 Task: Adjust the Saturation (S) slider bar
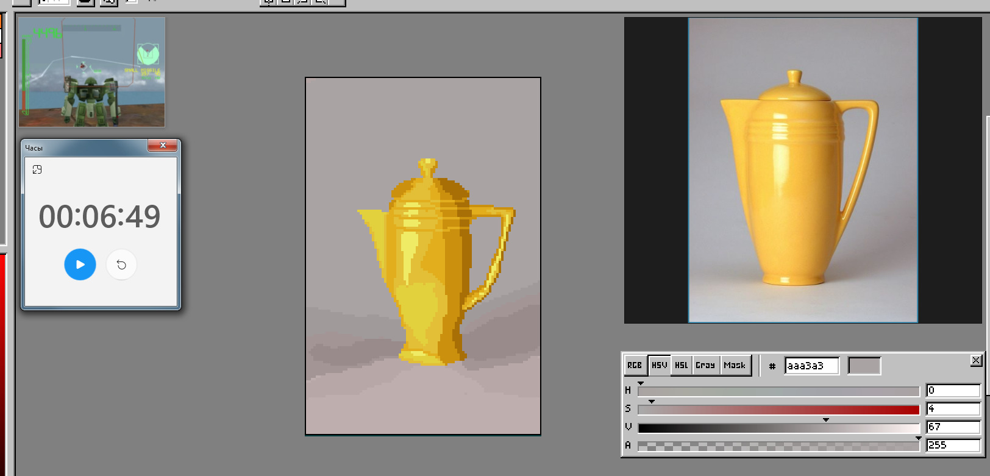click(x=778, y=409)
